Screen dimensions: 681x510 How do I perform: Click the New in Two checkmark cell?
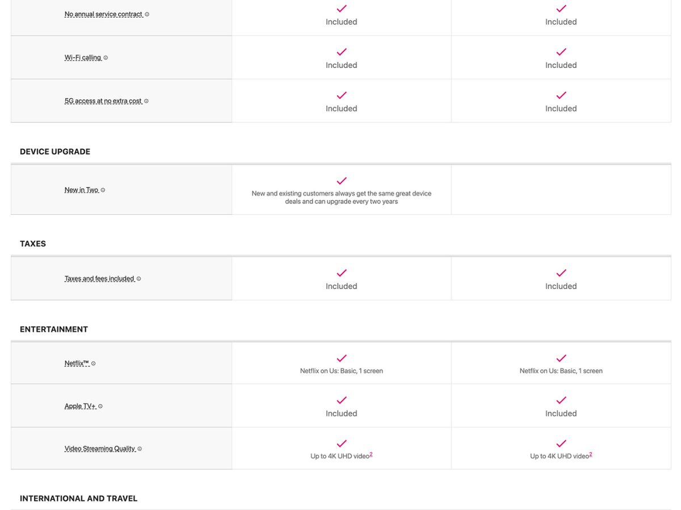(x=342, y=181)
